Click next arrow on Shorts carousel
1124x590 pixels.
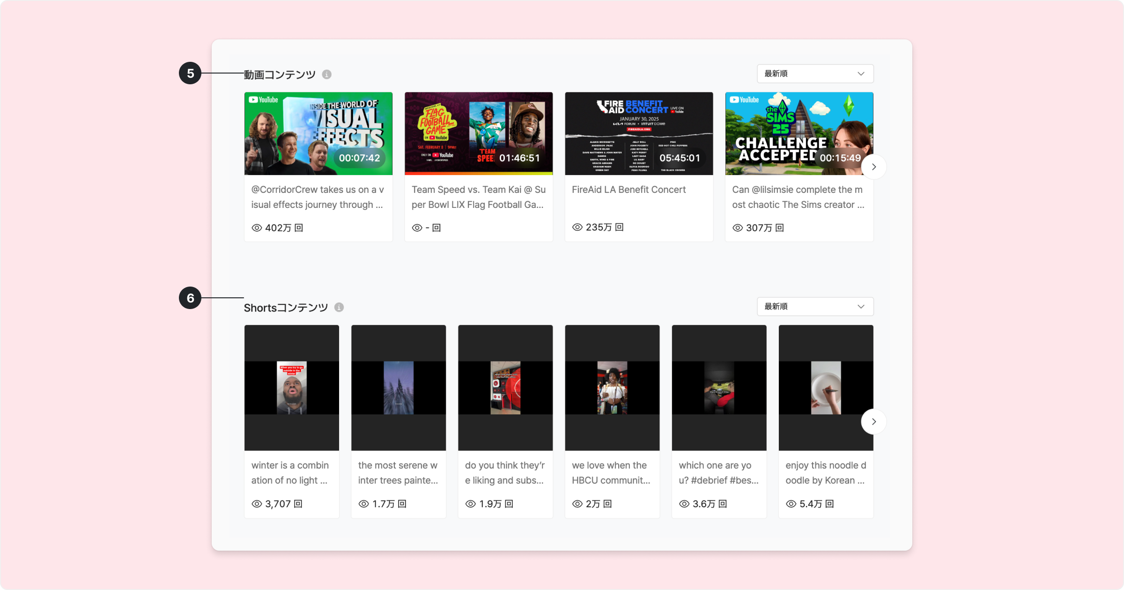click(x=873, y=421)
